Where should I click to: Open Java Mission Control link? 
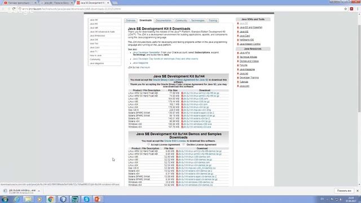[250, 44]
